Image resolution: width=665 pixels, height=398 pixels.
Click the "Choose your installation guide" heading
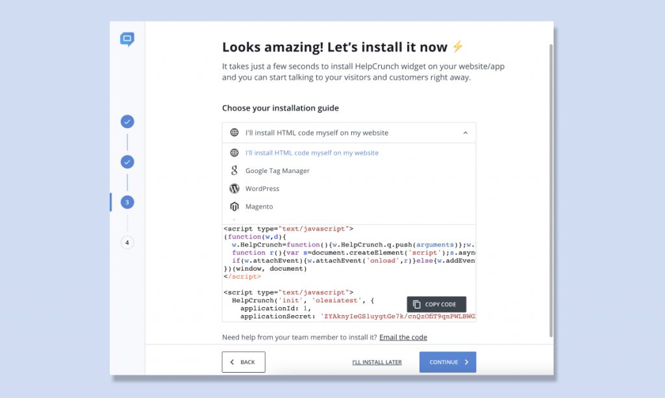pos(281,108)
